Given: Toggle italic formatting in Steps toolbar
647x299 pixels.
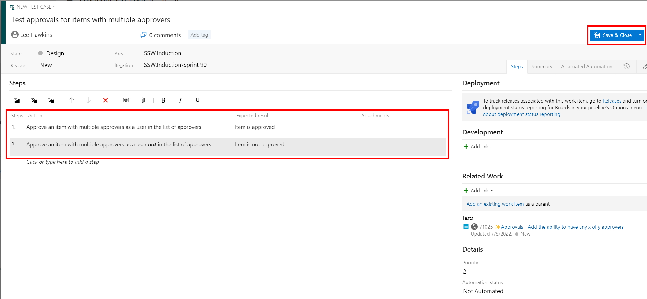Looking at the screenshot, I should 180,100.
